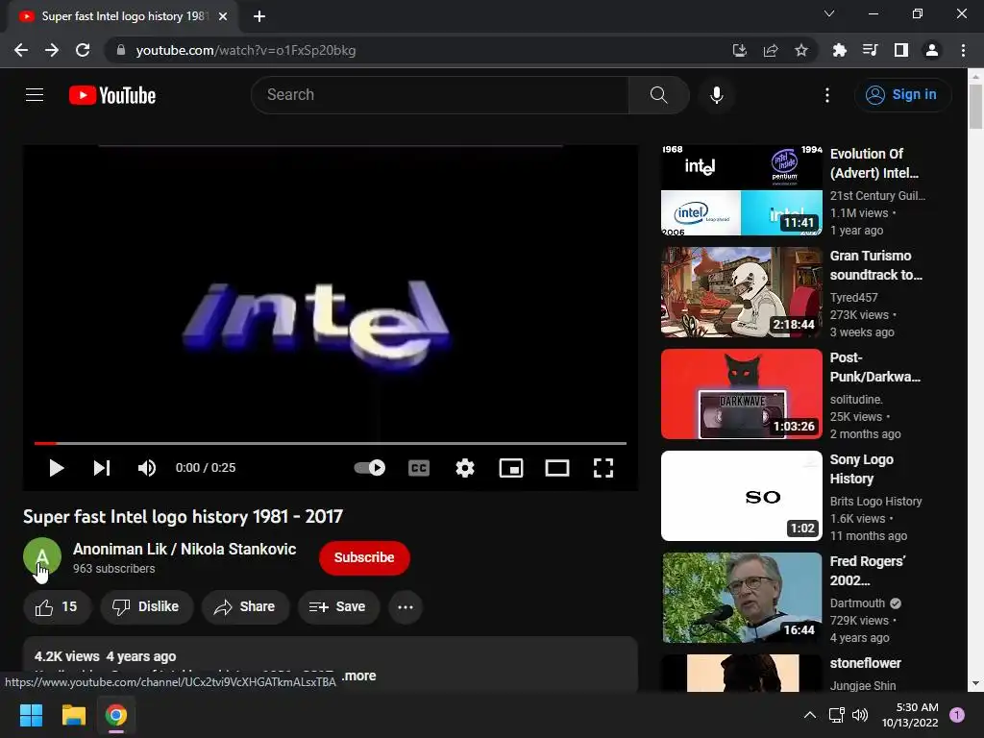984x738 pixels.
Task: Go forward in browser history
Action: [52, 50]
